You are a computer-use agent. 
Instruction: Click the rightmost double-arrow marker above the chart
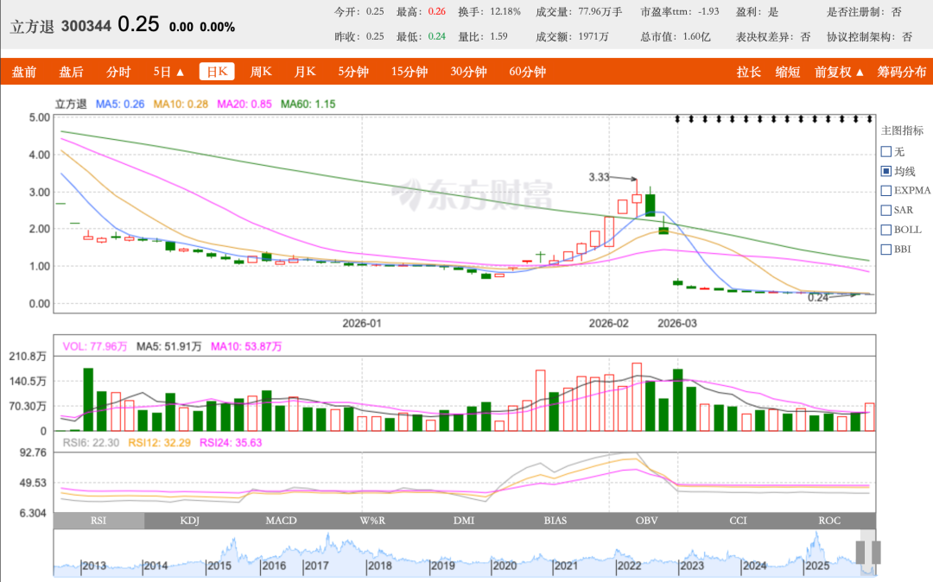tap(869, 118)
